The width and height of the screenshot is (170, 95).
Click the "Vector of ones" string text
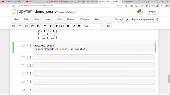click(x=56, y=49)
